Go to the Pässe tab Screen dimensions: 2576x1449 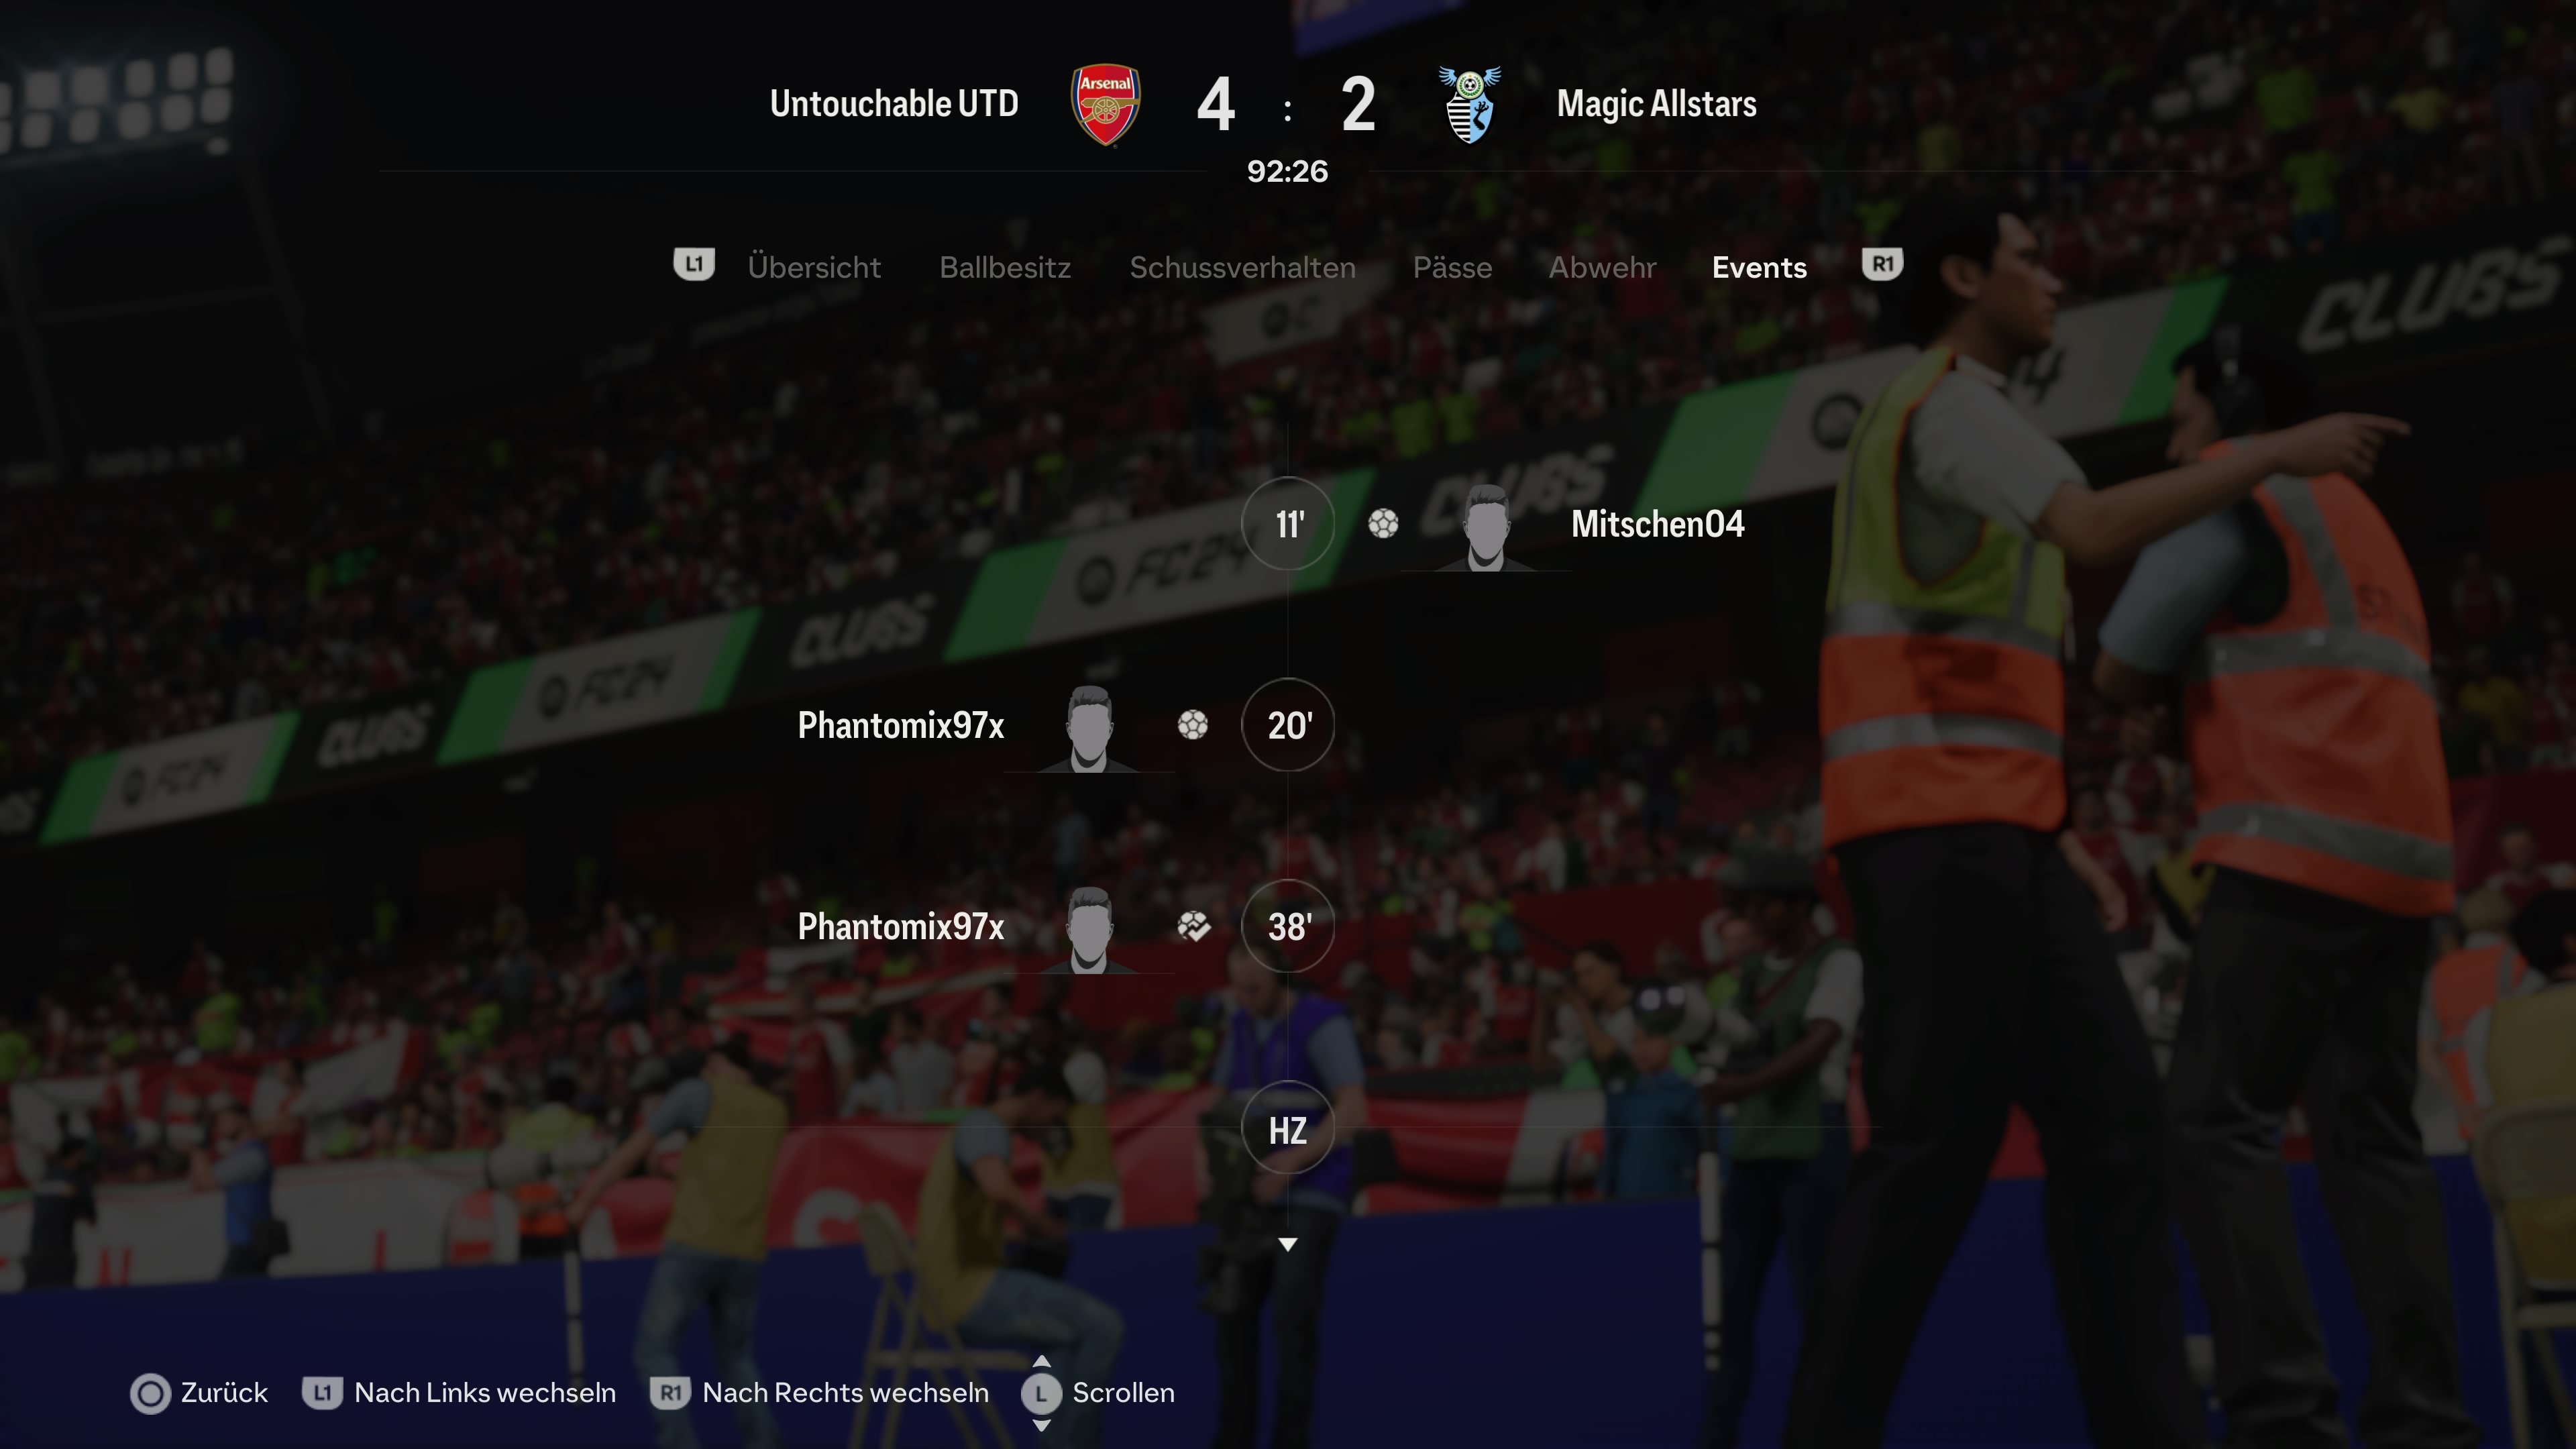pos(1452,268)
